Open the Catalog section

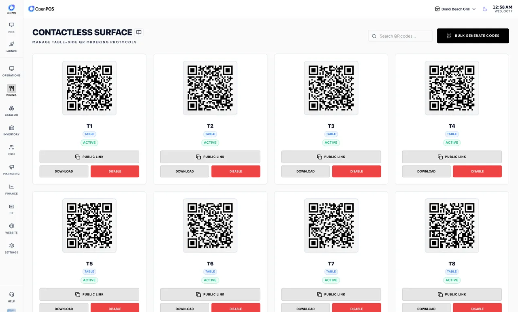tap(11, 110)
